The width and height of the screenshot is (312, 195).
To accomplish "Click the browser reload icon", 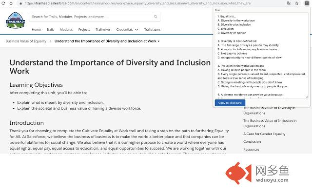I will click(x=3, y=3).
